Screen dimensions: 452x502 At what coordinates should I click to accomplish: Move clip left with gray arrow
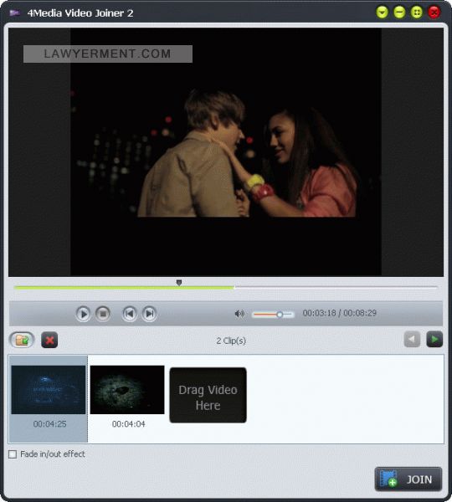(412, 339)
